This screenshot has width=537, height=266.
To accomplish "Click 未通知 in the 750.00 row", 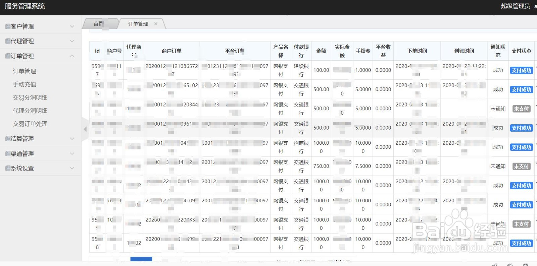I will 498,166.
